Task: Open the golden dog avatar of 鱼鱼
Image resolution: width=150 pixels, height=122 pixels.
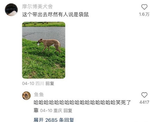Action: click(26, 96)
